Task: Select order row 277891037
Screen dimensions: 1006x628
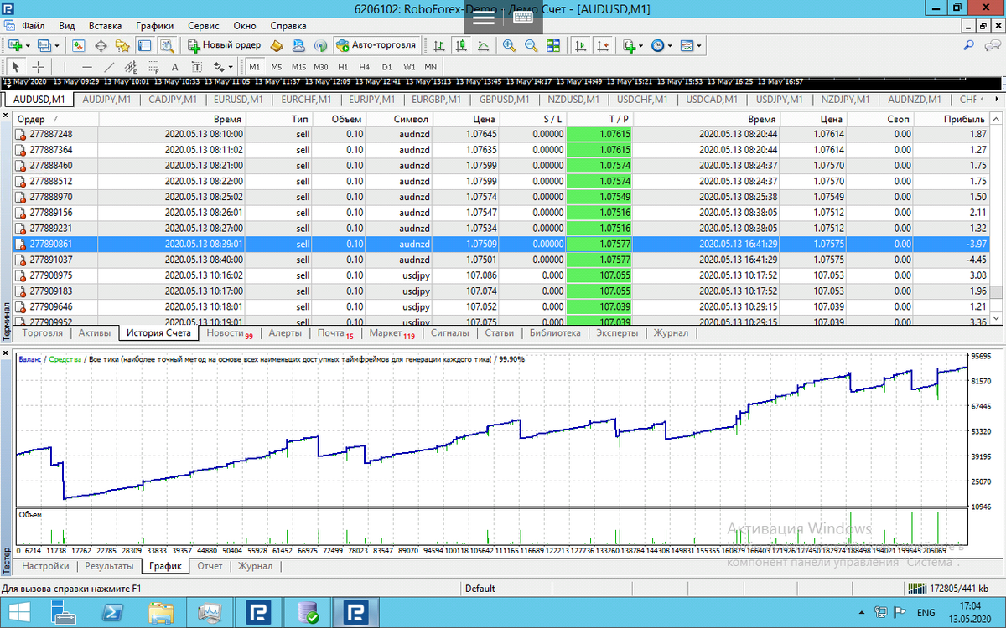Action: click(x=501, y=260)
